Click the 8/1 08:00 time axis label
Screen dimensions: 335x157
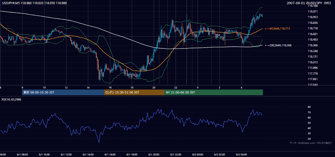point(22,155)
